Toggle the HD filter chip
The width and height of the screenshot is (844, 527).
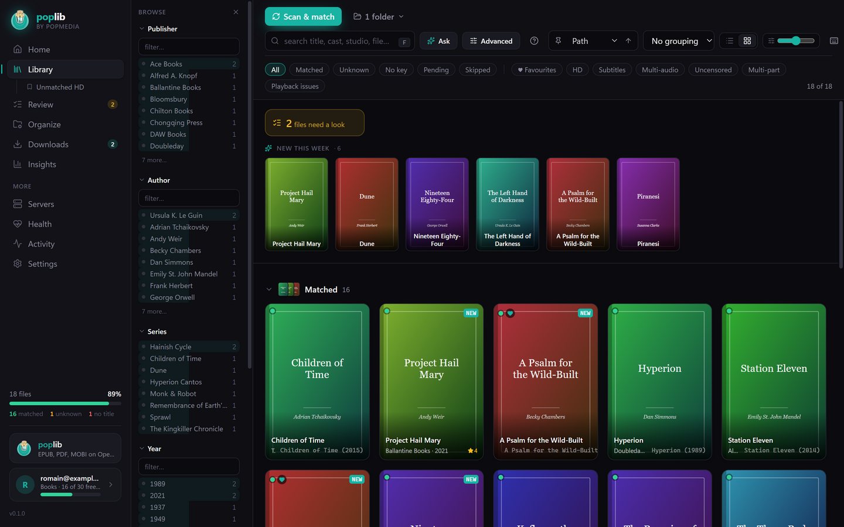coord(577,70)
